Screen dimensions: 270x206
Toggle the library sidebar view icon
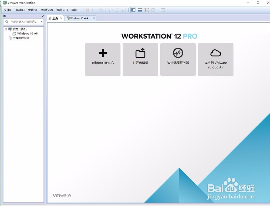[x=133, y=10]
